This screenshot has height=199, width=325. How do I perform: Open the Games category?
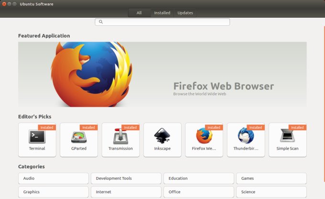coord(271,178)
